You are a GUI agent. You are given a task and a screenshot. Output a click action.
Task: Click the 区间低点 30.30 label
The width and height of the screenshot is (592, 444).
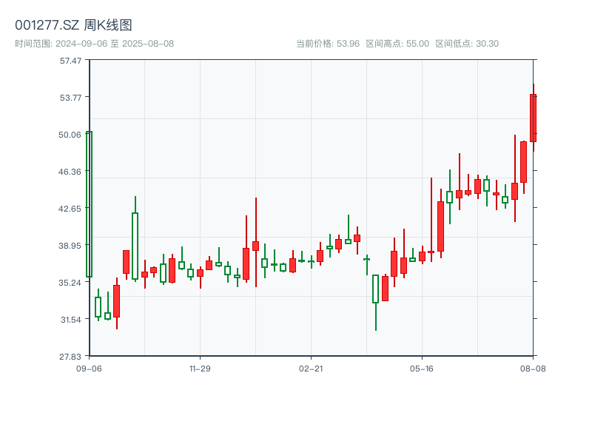pos(467,44)
